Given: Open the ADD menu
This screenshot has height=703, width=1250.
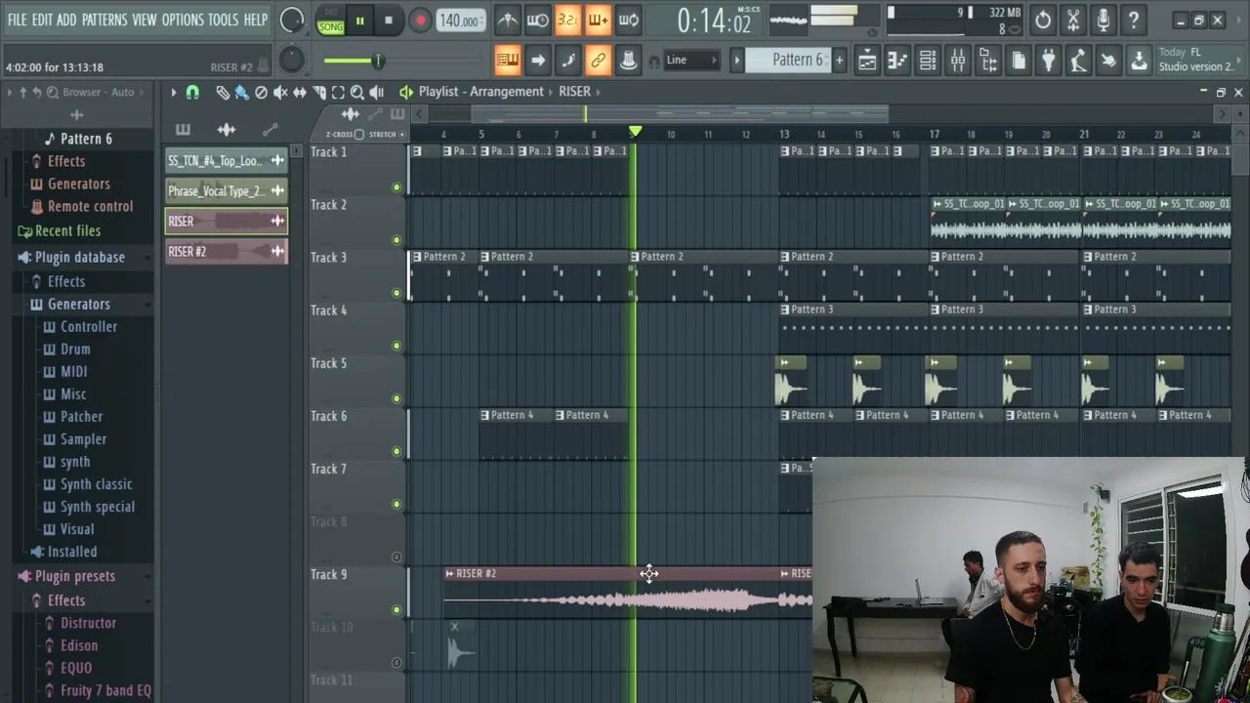Looking at the screenshot, I should coord(66,20).
